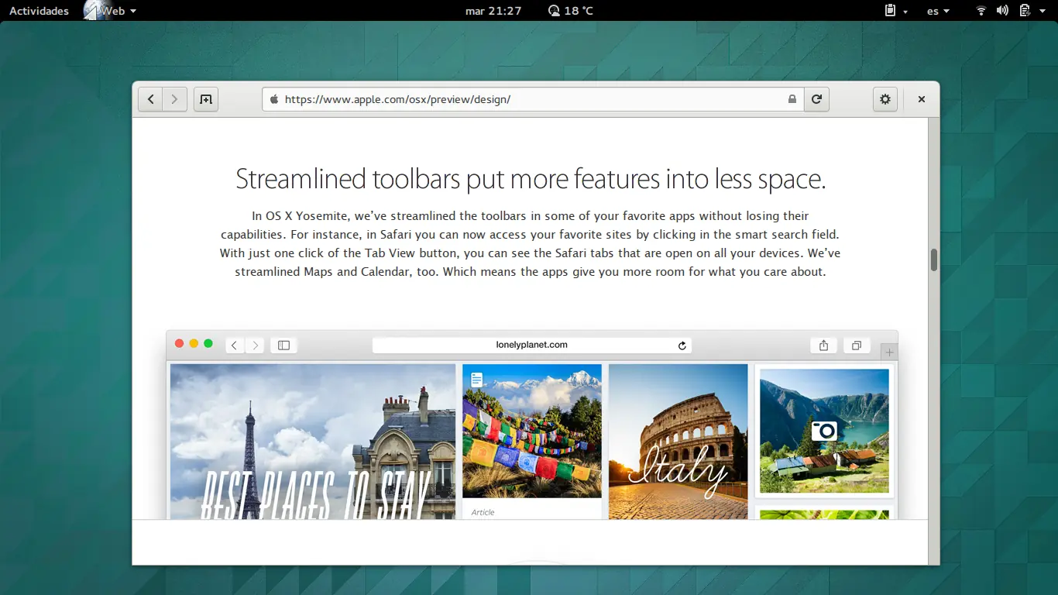Click the volume speaker icon in top bar
The image size is (1058, 595).
(1002, 11)
